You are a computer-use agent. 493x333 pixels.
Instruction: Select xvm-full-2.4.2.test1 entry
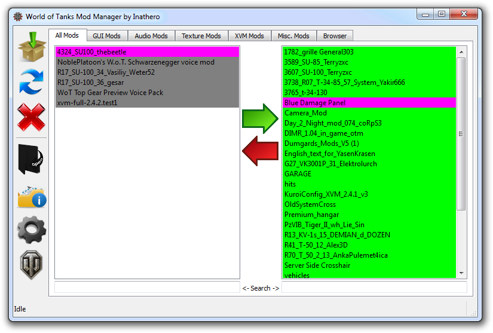147,102
